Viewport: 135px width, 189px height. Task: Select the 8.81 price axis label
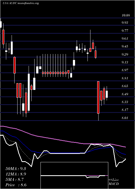coord(125,78)
